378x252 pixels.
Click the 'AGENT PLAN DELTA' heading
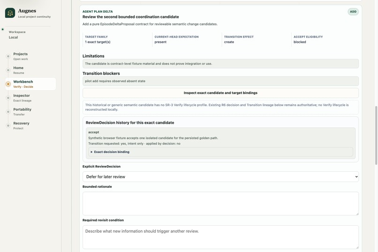pos(98,12)
